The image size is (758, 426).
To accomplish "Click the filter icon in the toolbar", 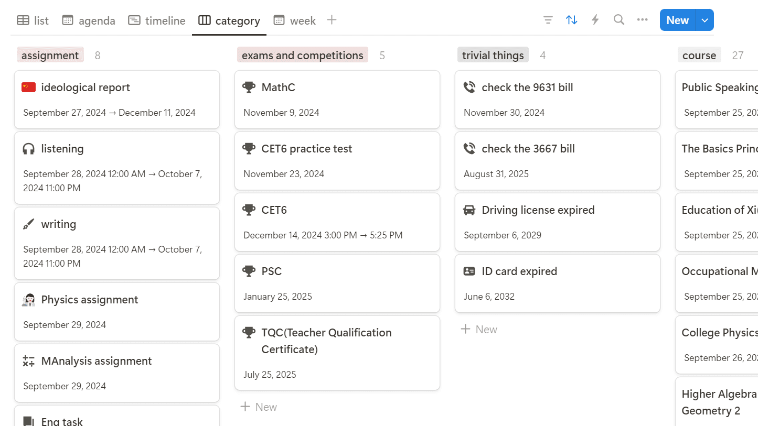I will point(548,20).
